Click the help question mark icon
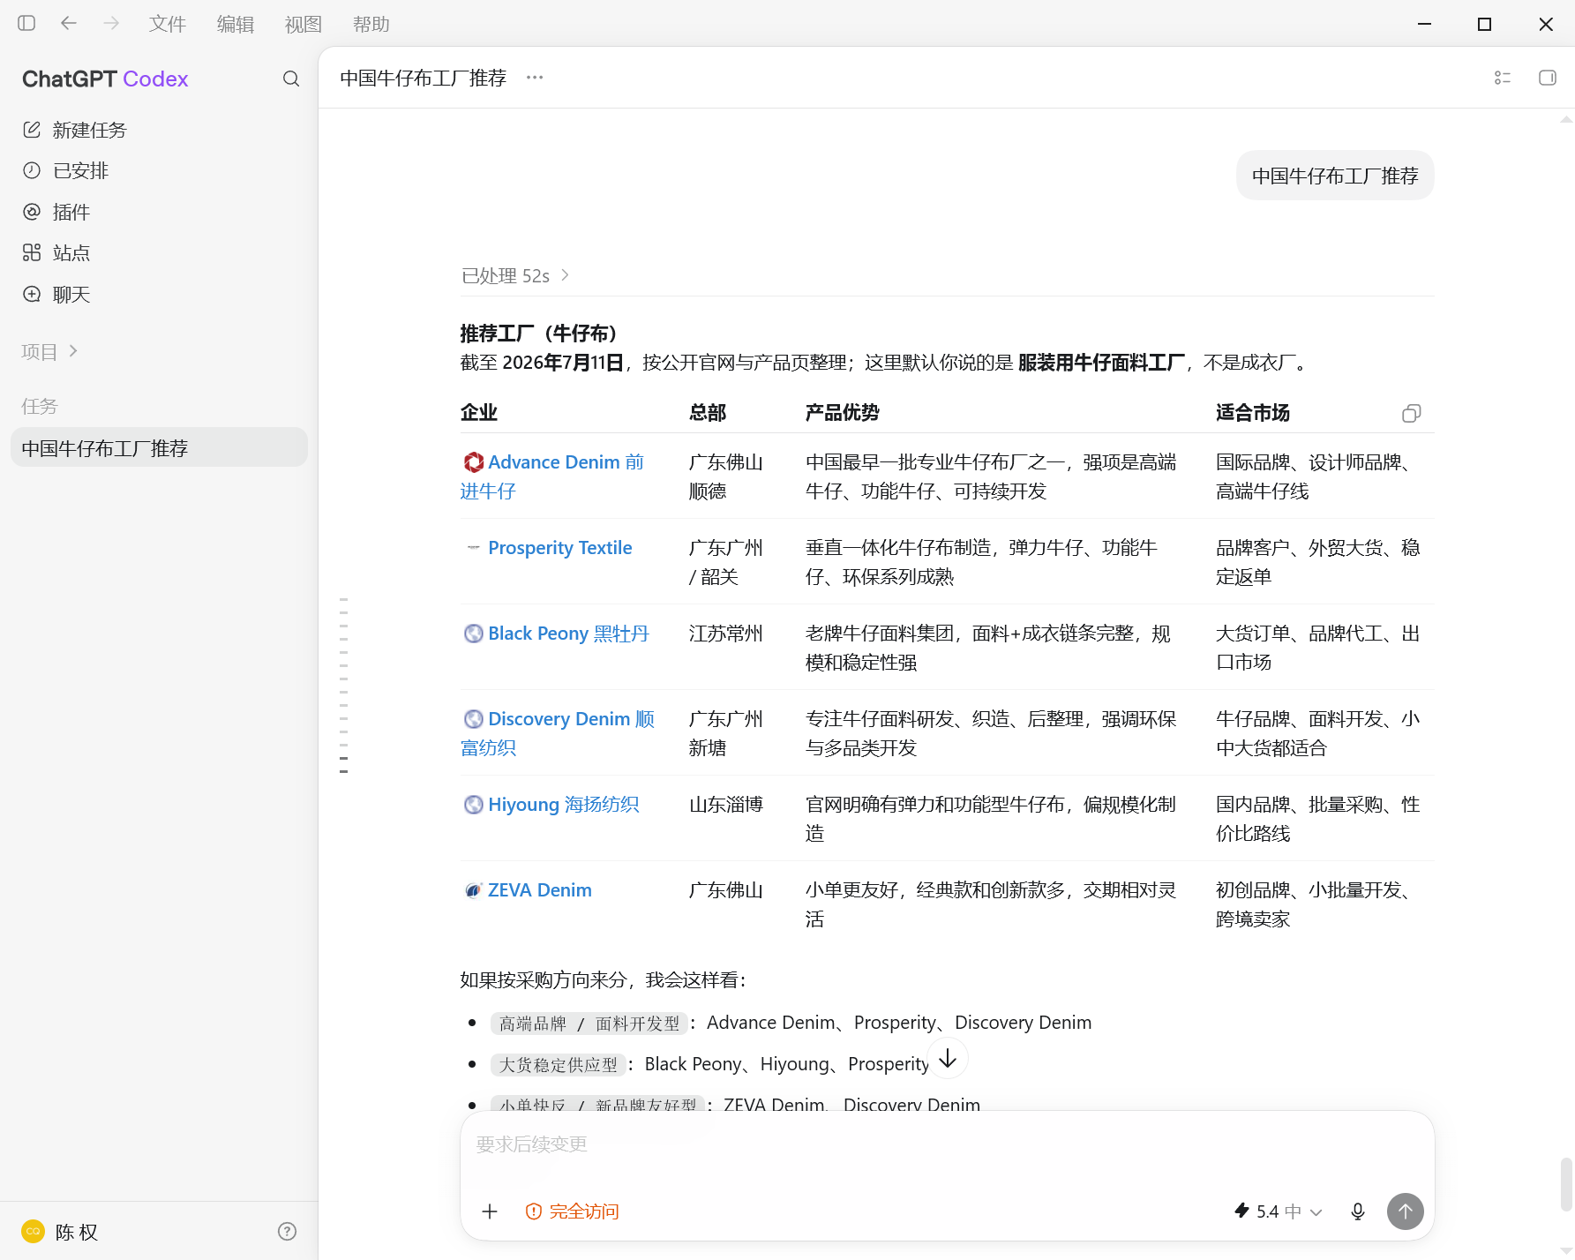 click(287, 1232)
